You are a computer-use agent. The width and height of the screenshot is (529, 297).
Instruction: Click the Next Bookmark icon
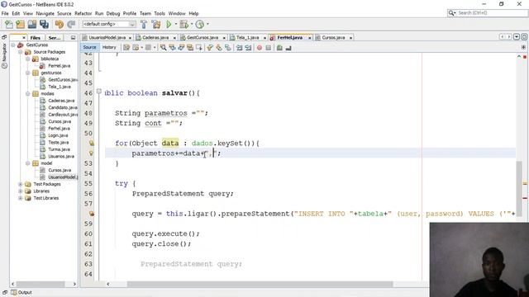[x=219, y=48]
